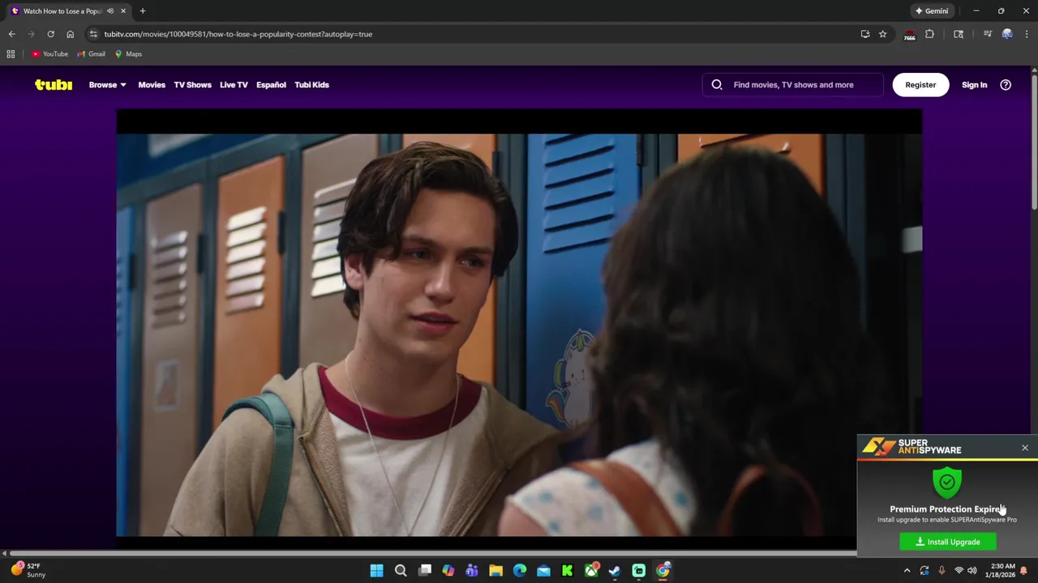Go back in the browser

click(11, 34)
